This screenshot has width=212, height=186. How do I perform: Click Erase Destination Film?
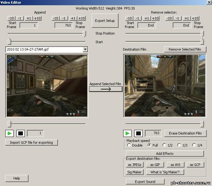(185, 133)
